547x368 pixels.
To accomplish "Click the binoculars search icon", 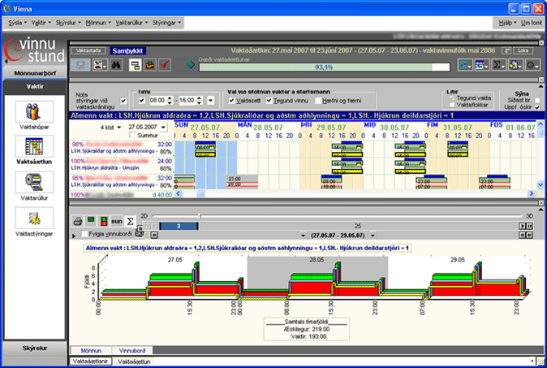I will 116,65.
